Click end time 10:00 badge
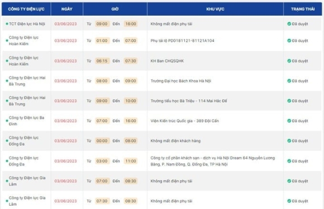 [x=131, y=101]
